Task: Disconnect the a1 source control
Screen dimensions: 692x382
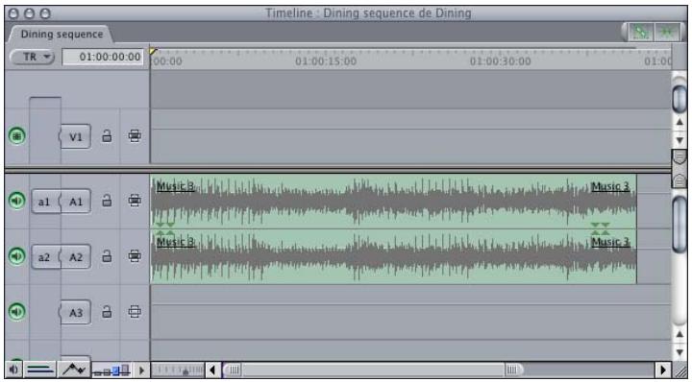Action: (x=44, y=202)
